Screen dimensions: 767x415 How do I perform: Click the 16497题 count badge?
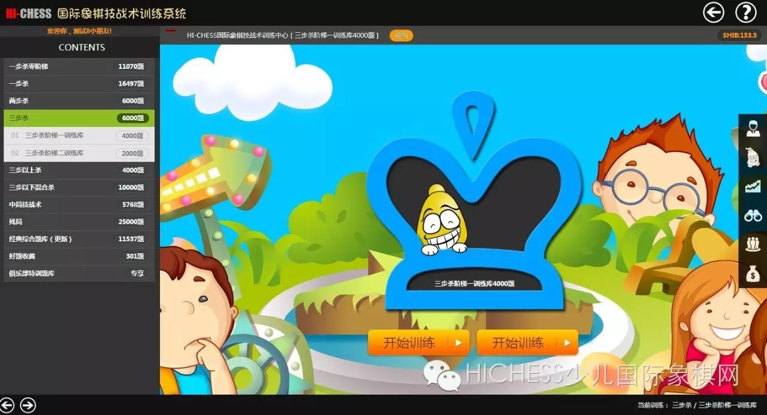click(131, 84)
